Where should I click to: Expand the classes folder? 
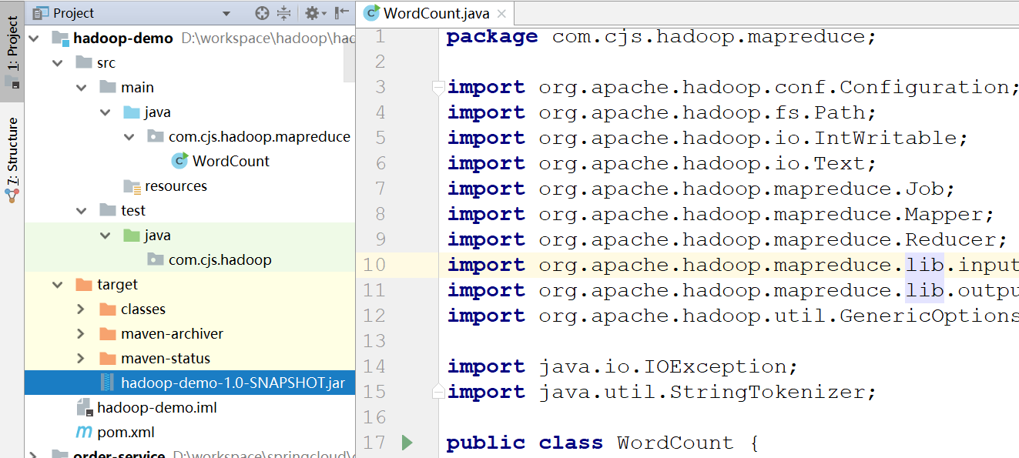point(82,309)
